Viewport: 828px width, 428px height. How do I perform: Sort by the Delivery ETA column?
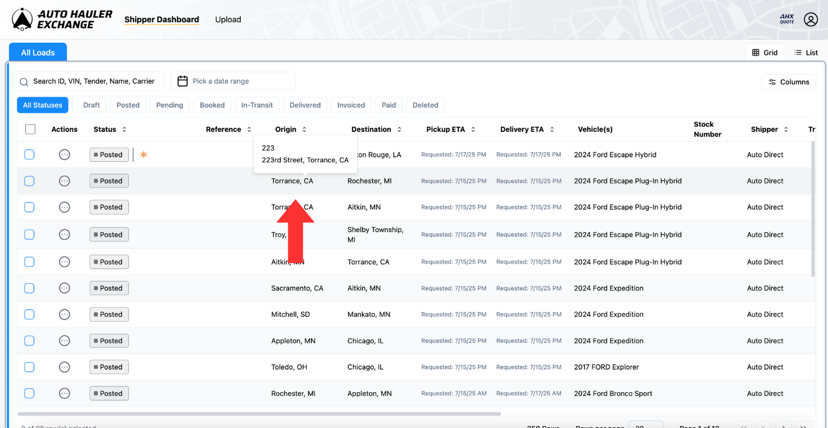point(527,130)
